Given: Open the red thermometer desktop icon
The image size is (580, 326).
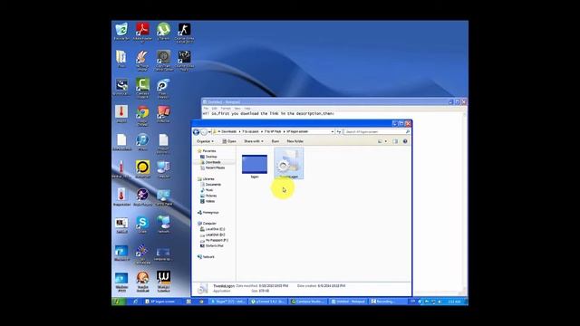Looking at the screenshot, I should pos(121,114).
